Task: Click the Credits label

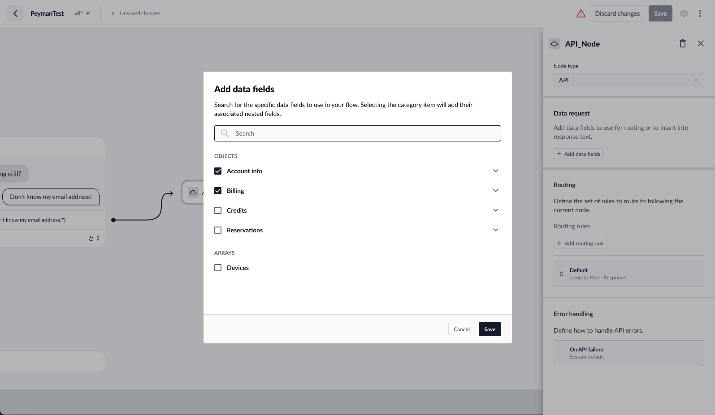Action: pos(237,210)
